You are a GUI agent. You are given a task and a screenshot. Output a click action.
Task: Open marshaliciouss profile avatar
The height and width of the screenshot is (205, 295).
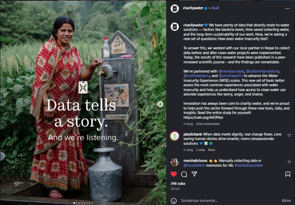click(x=175, y=162)
